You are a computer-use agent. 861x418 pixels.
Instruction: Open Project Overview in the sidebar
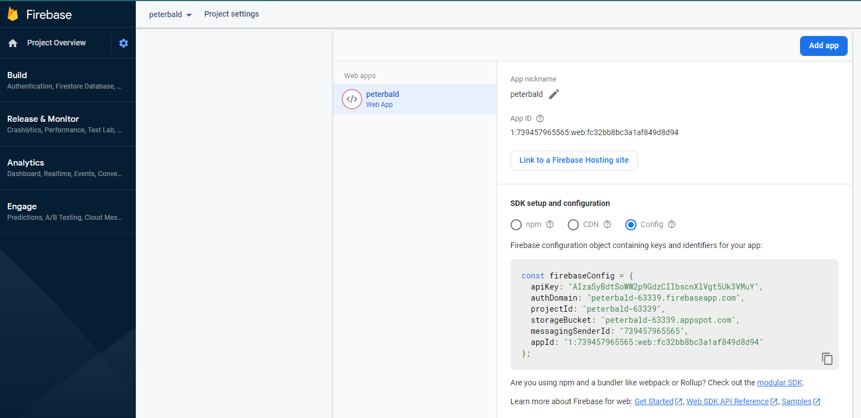[57, 43]
